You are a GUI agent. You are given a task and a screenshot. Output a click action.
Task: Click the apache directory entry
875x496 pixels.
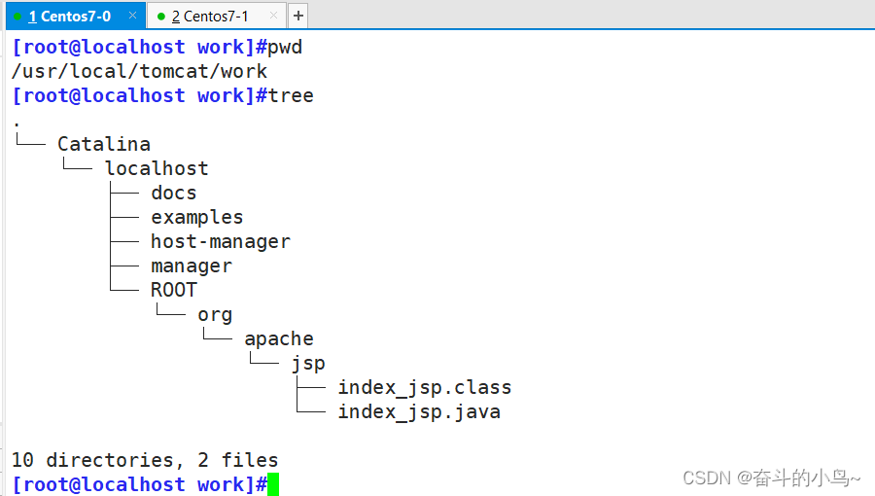click(x=279, y=338)
